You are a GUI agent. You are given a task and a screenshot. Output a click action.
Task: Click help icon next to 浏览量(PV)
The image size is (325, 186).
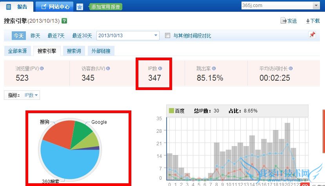[x=42, y=68]
